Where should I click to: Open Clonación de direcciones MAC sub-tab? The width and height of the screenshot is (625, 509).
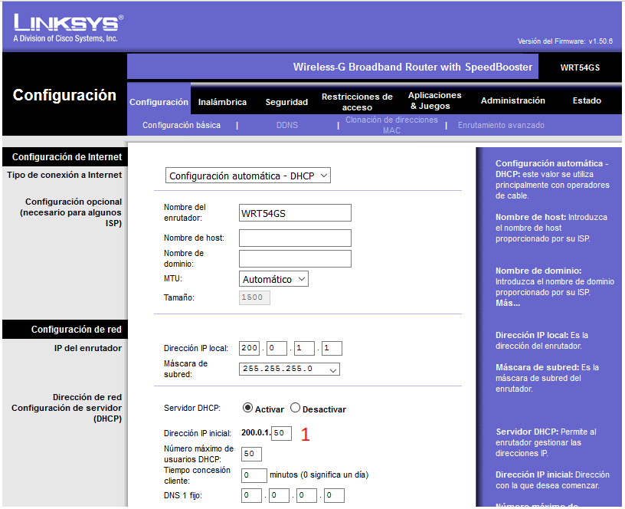pyautogui.click(x=391, y=125)
